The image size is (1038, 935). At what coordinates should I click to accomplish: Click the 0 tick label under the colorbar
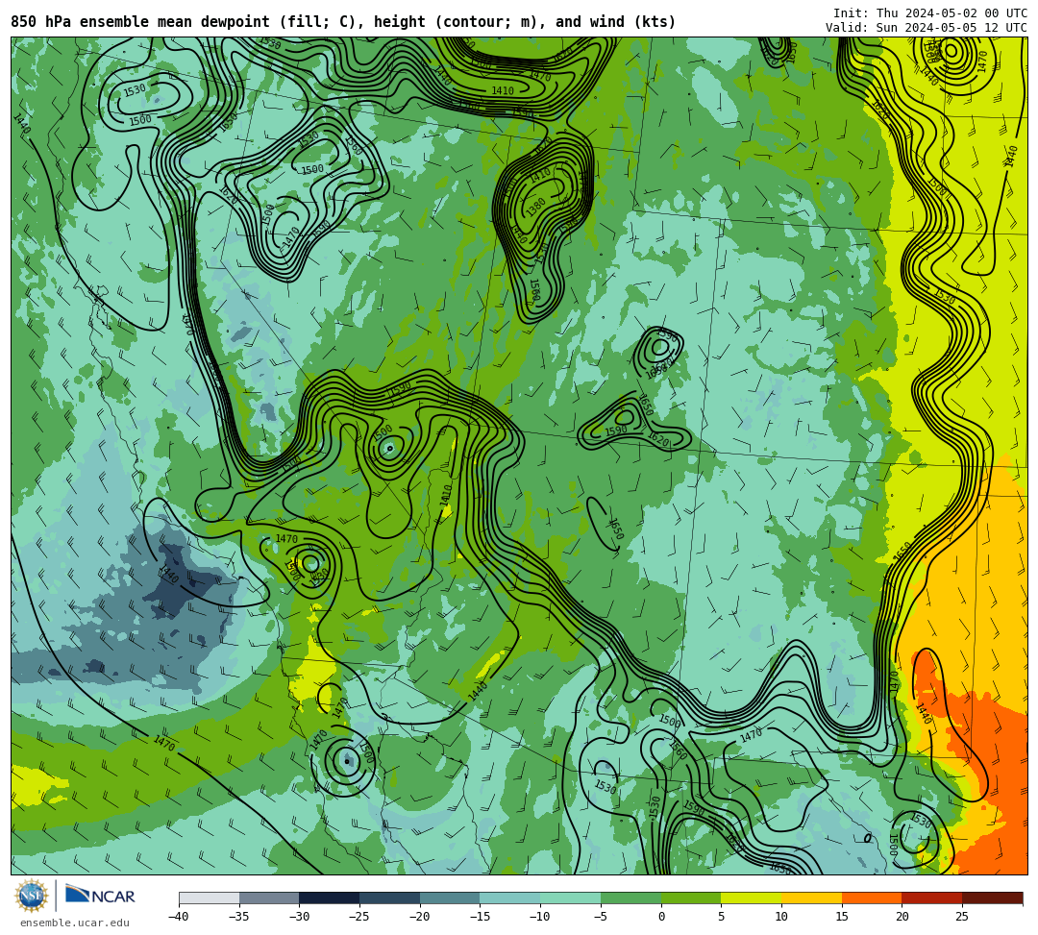661,917
